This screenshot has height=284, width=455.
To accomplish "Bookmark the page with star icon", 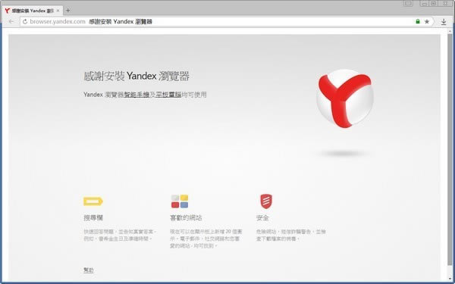I will point(426,21).
